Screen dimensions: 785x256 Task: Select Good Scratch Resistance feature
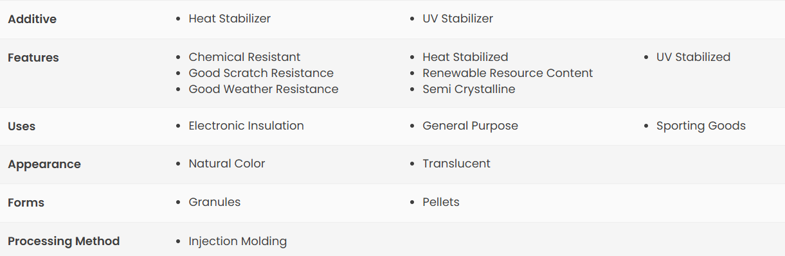tap(261, 73)
